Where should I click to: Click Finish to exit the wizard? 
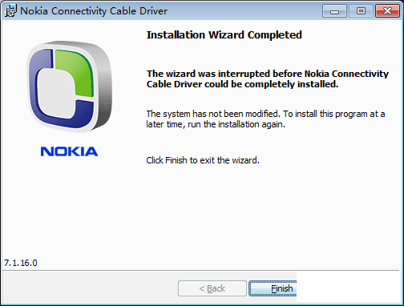click(273, 288)
